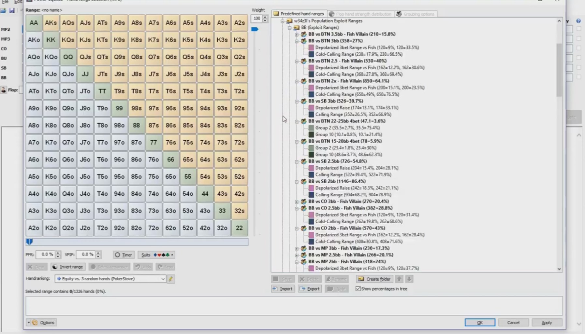The image size is (585, 334).
Task: Click the range slider handle below grid
Action: pos(29,242)
